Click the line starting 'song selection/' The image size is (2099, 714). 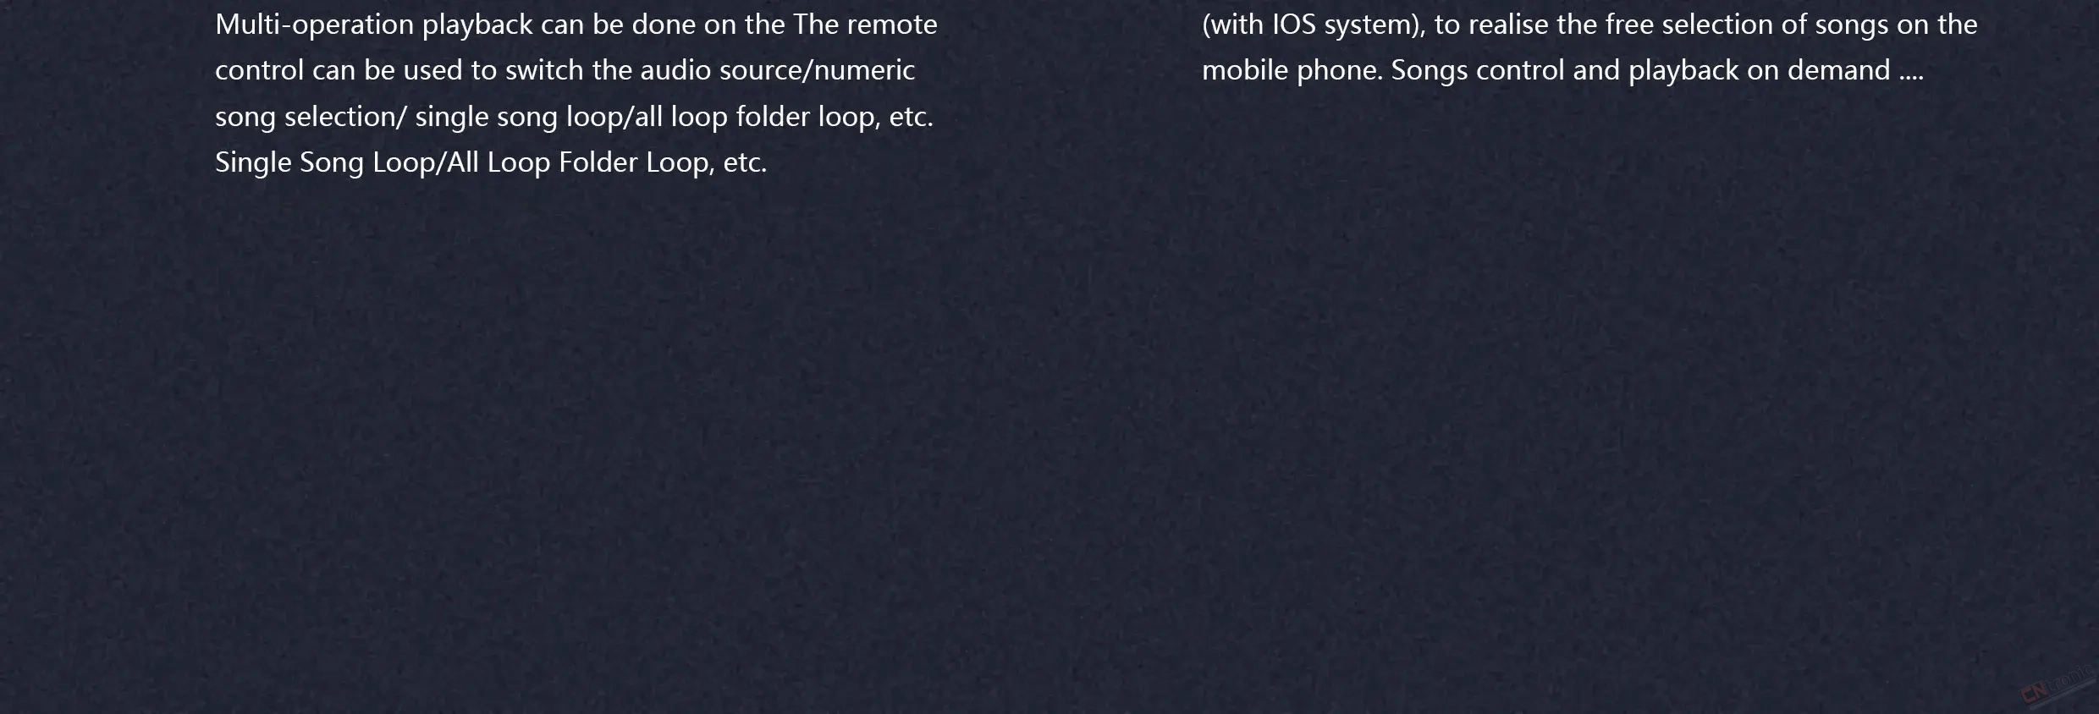tap(574, 117)
